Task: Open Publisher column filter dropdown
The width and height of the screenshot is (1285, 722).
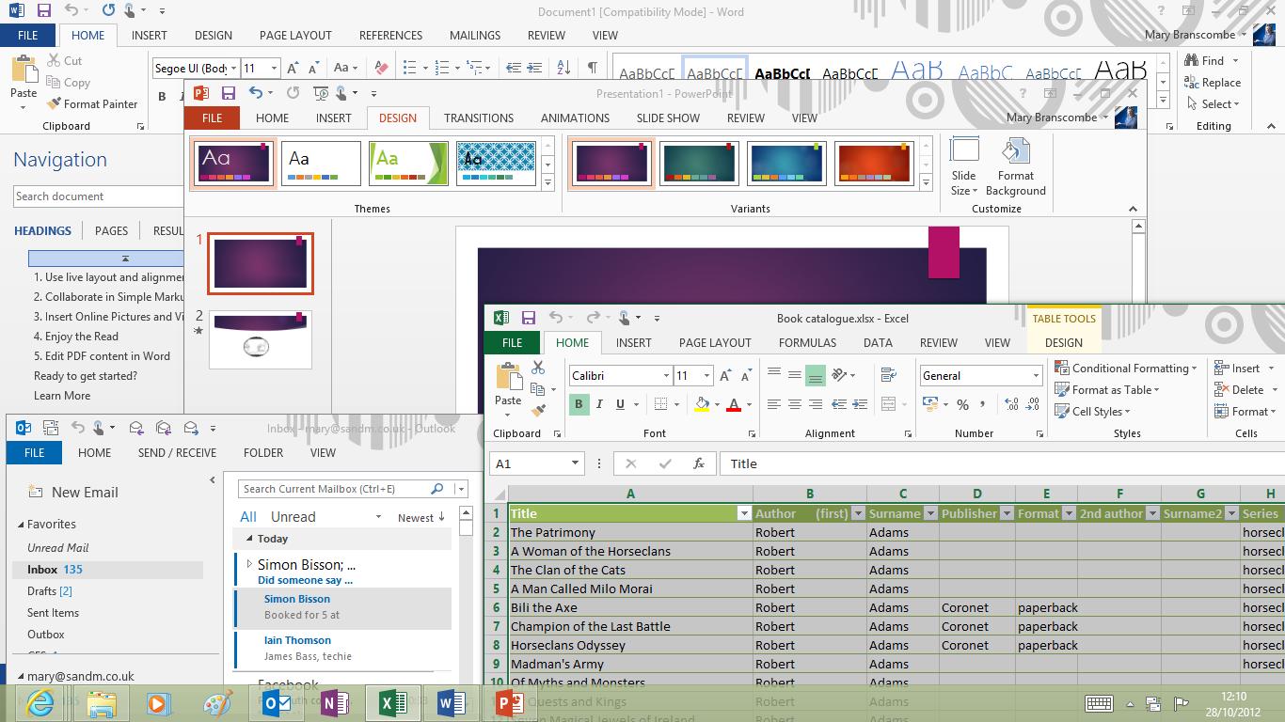Action: click(x=1007, y=513)
